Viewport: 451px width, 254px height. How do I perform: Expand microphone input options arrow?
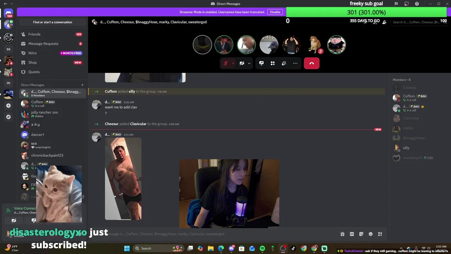pyautogui.click(x=233, y=63)
